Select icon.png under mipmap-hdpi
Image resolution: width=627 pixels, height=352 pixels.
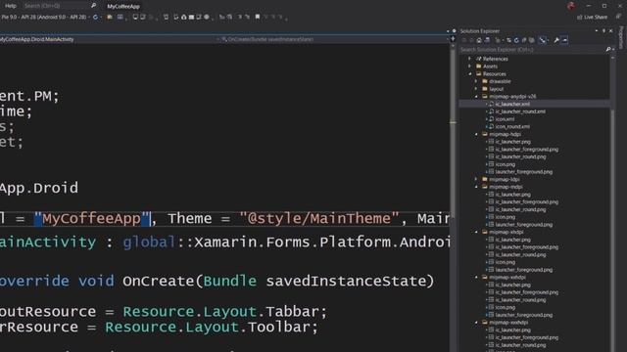[506, 164]
